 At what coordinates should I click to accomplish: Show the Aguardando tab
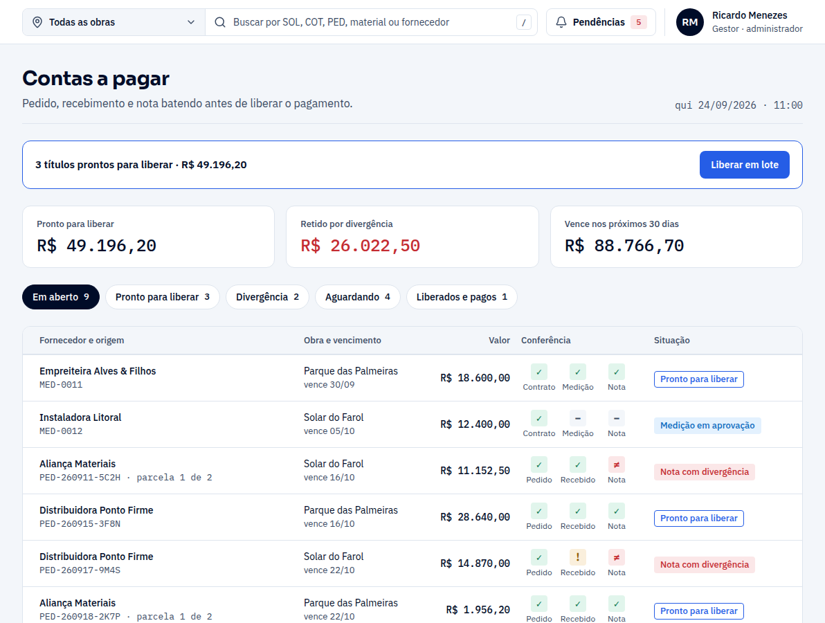point(358,297)
